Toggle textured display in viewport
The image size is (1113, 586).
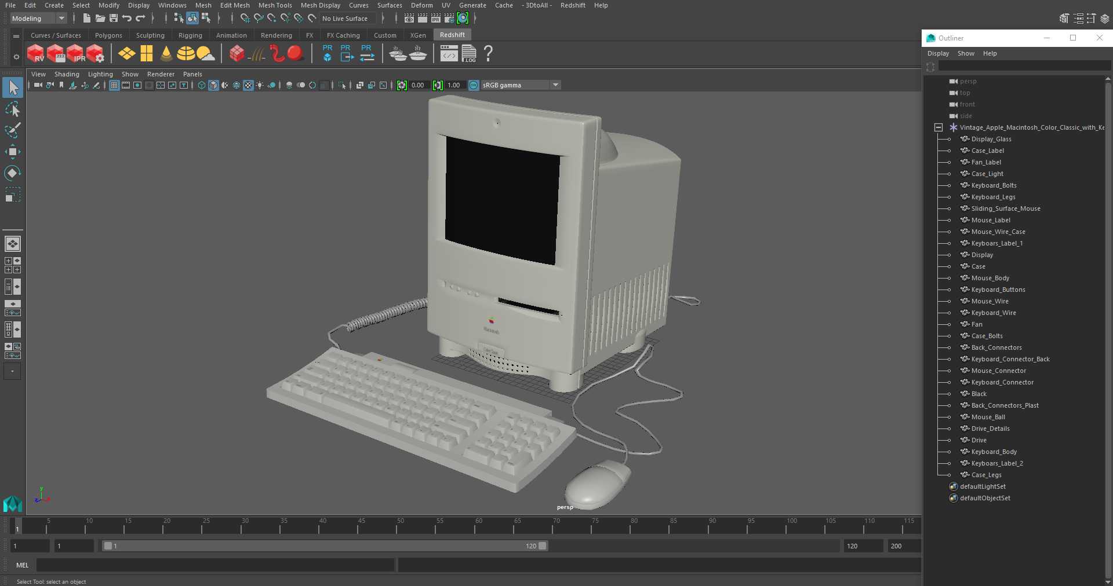pyautogui.click(x=248, y=85)
